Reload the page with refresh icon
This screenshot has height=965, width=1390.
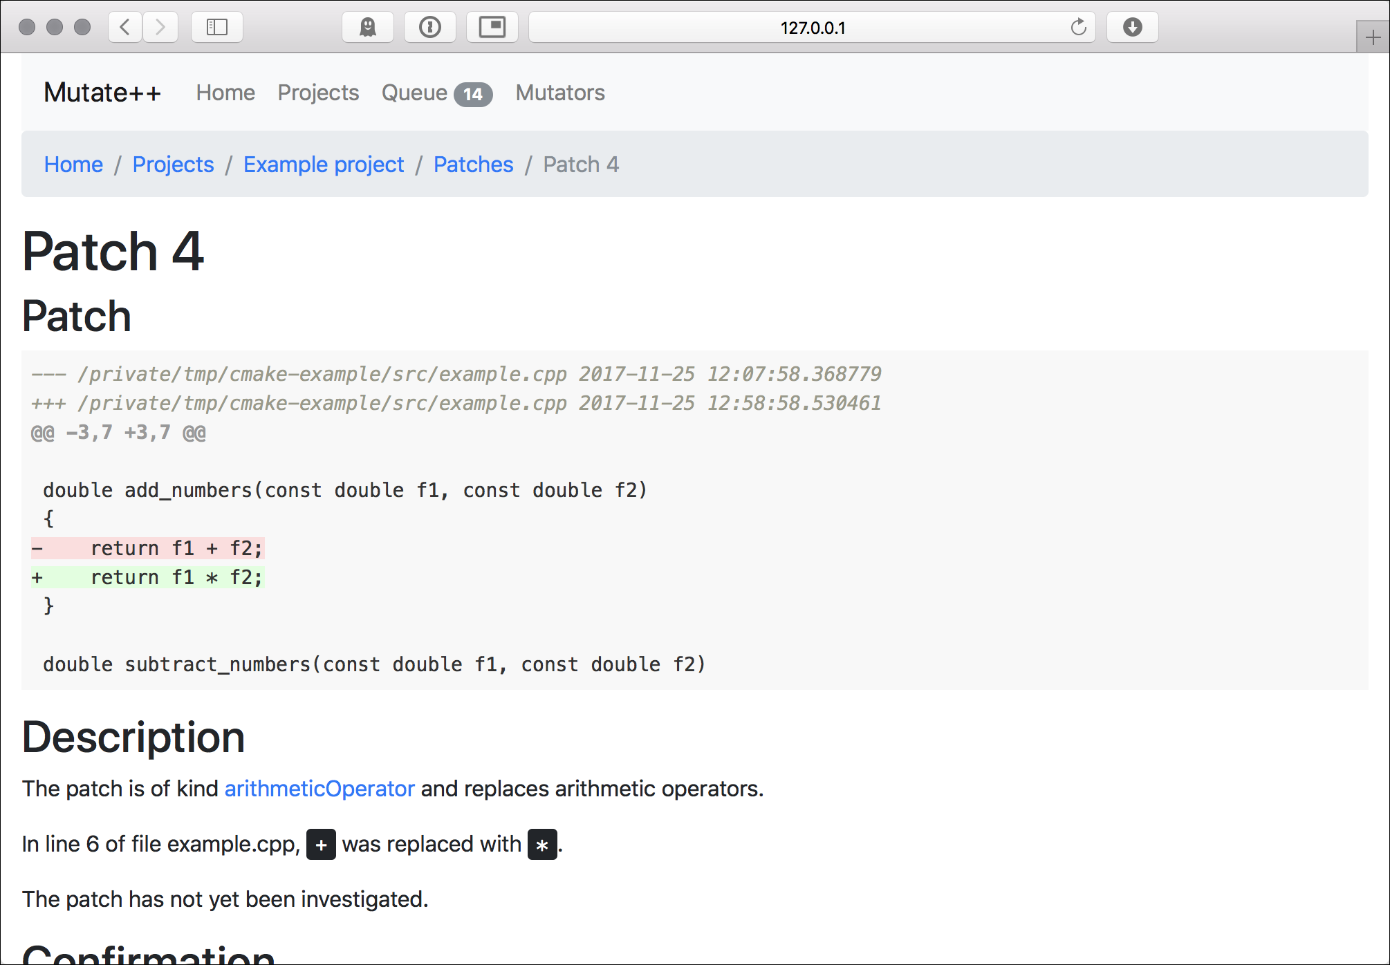1078,27
